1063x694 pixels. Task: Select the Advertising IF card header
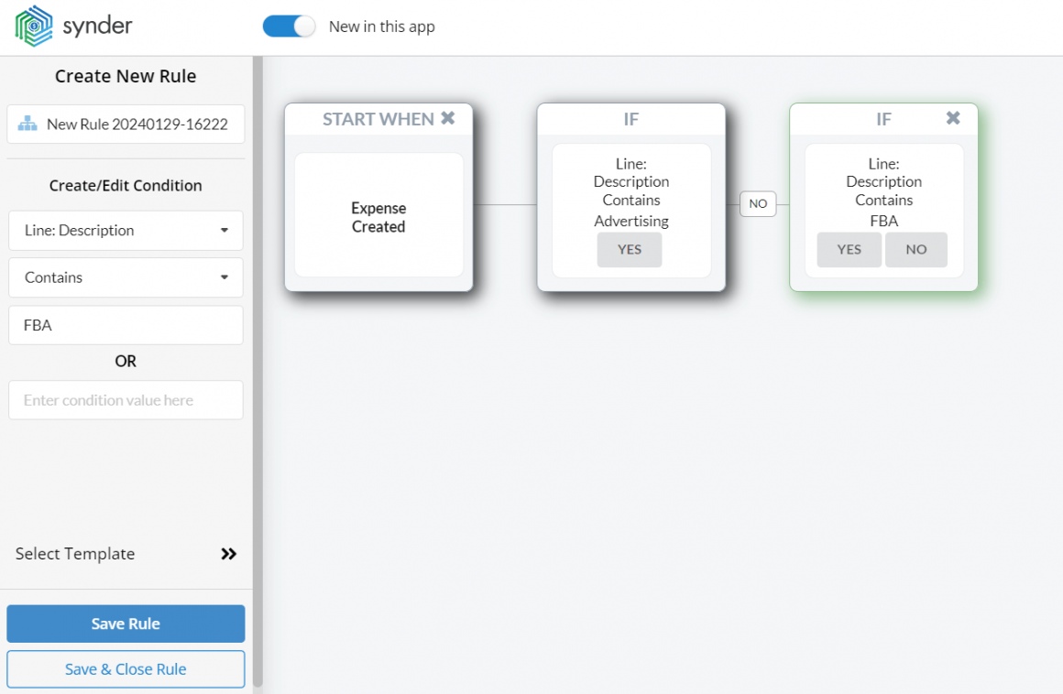(x=630, y=119)
